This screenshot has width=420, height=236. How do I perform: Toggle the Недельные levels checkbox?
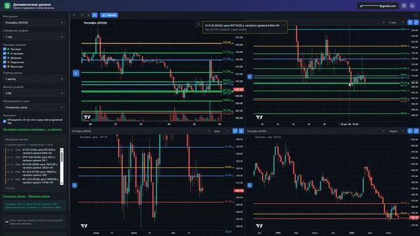click(5, 62)
